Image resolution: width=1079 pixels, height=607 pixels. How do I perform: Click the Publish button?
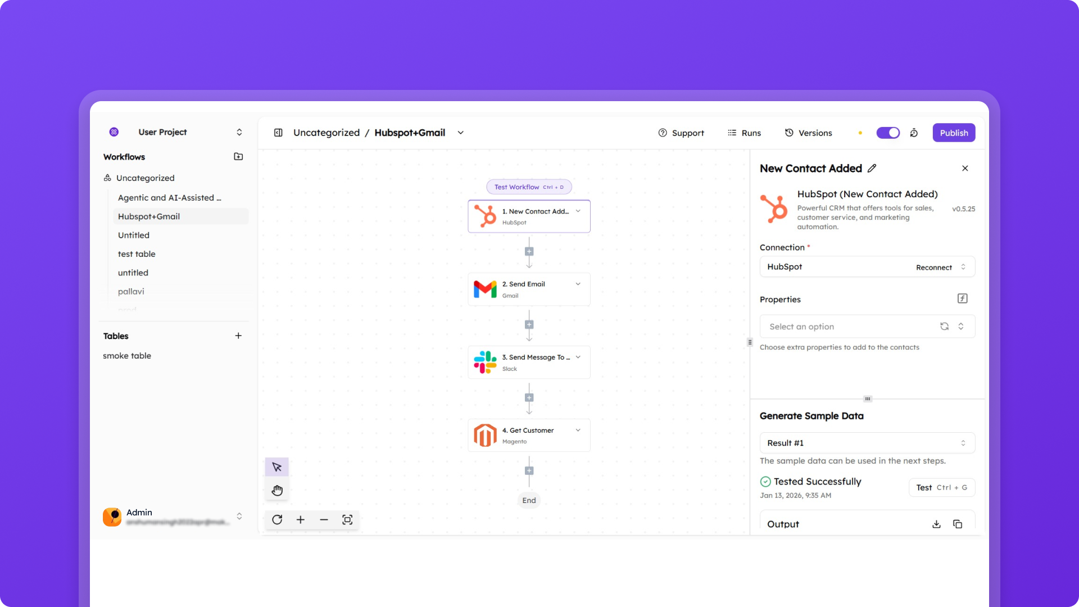[954, 133]
